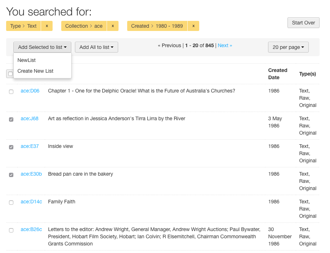Remove the Type Text filter

pyautogui.click(x=47, y=26)
